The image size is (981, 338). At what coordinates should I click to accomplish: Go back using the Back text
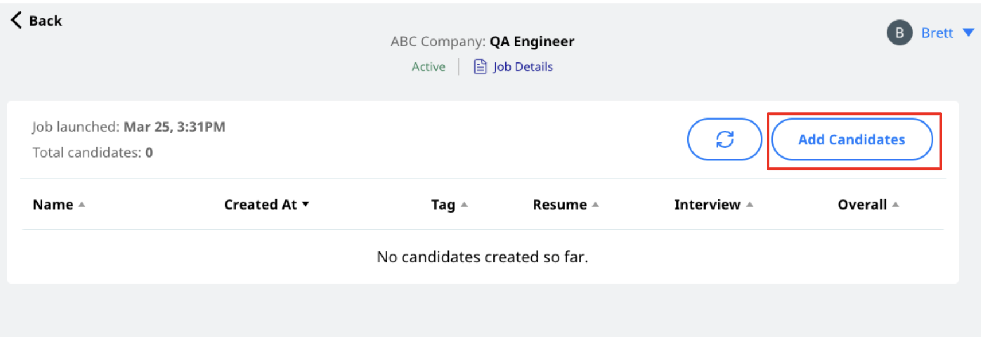click(45, 21)
